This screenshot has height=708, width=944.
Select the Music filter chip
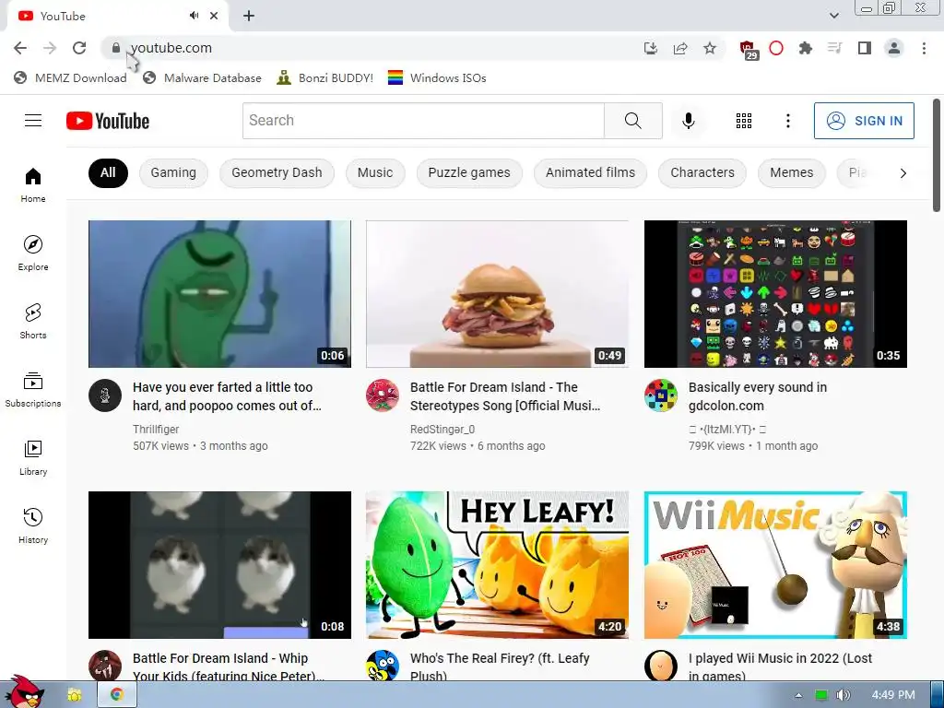pyautogui.click(x=375, y=172)
